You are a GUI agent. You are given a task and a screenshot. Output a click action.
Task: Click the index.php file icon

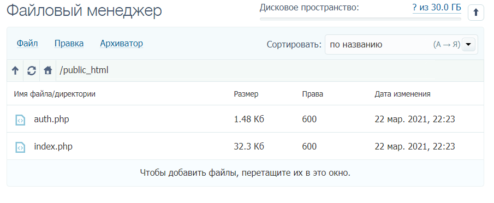tap(20, 147)
